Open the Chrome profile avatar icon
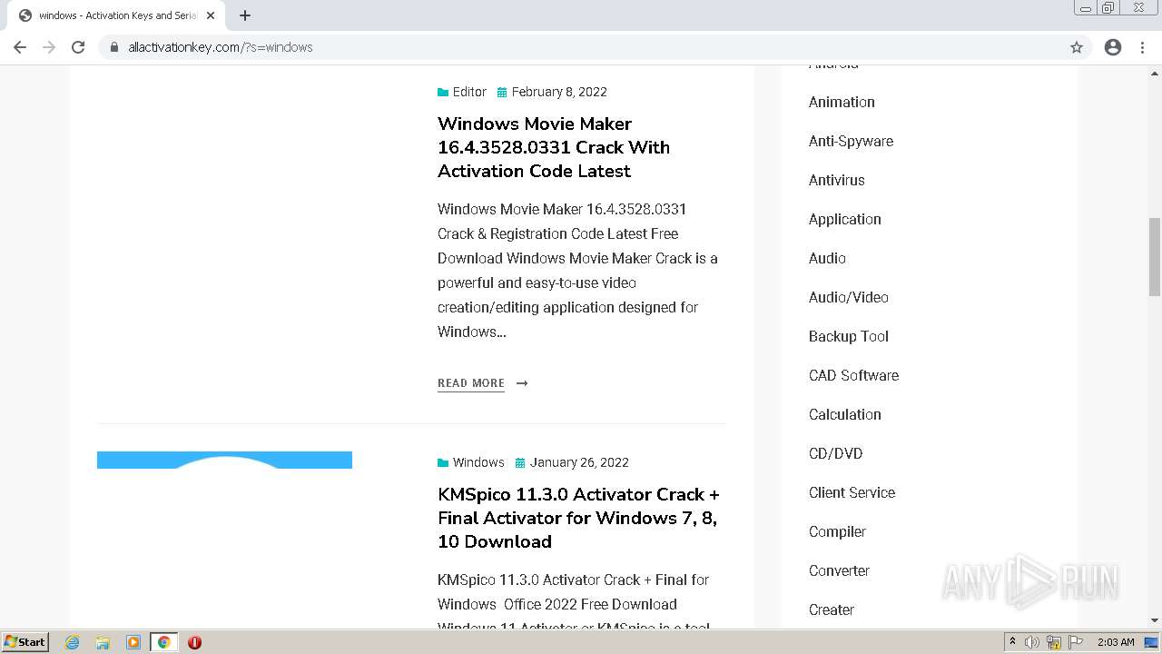The height and width of the screenshot is (654, 1162). click(1113, 47)
